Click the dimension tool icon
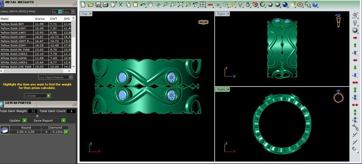Screen dimensions: 362x164 pos(308,5)
